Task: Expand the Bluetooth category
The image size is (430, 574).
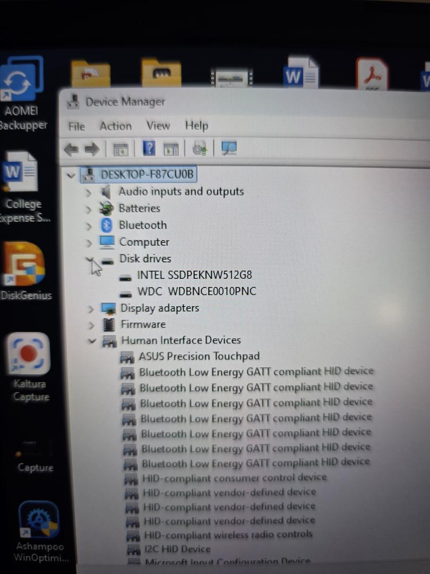Action: 89,226
